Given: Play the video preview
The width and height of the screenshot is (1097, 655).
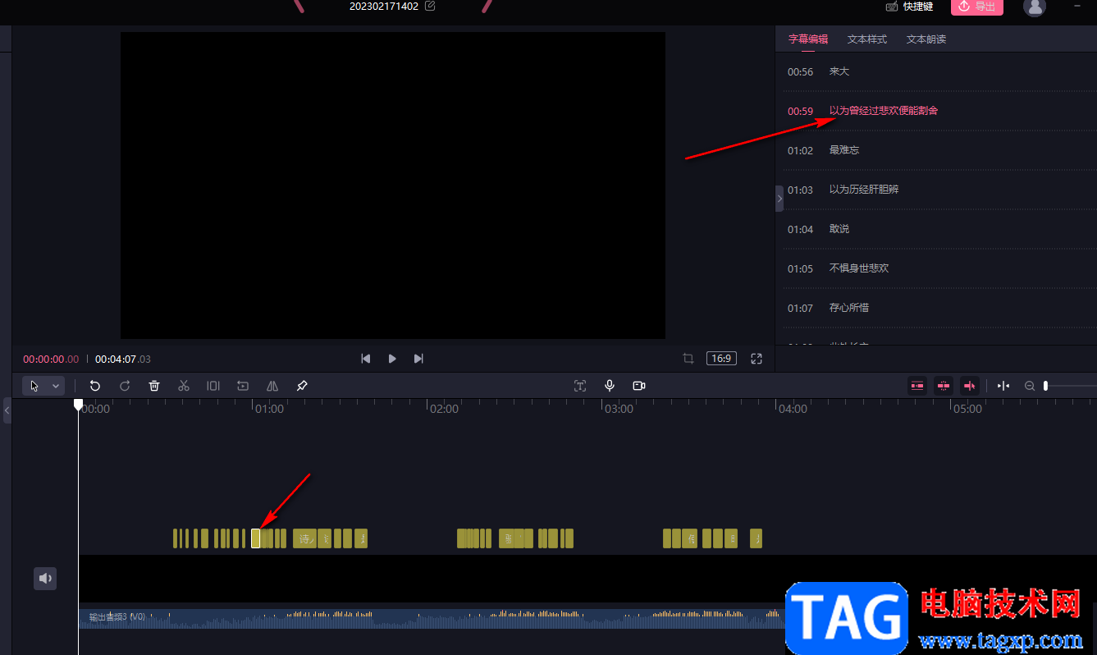Looking at the screenshot, I should point(392,359).
